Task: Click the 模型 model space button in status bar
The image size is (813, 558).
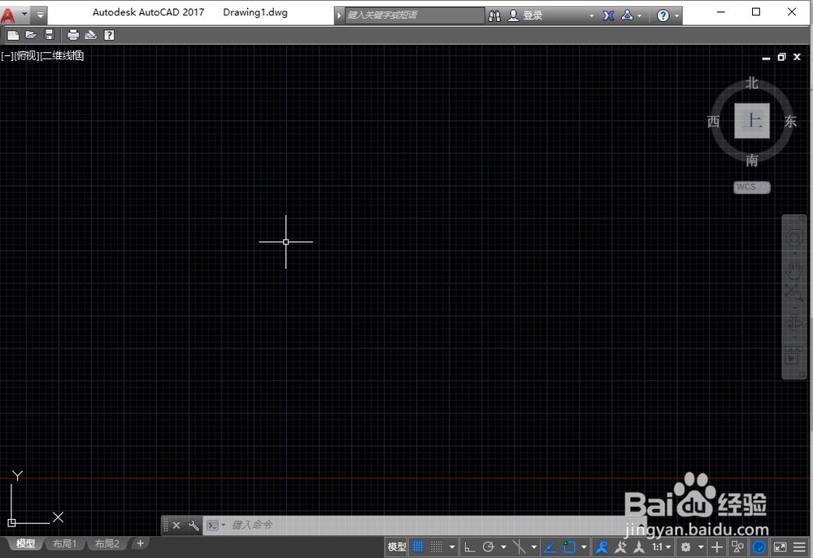Action: pyautogui.click(x=398, y=547)
